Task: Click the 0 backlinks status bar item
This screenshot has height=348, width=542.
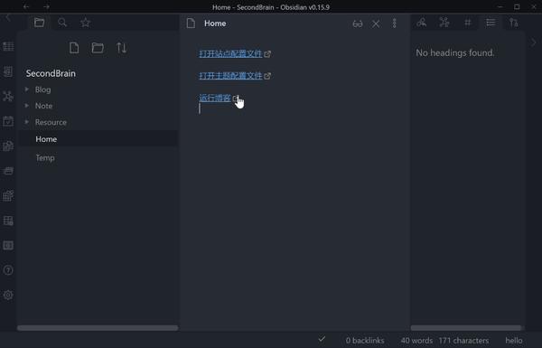Action: pos(365,341)
